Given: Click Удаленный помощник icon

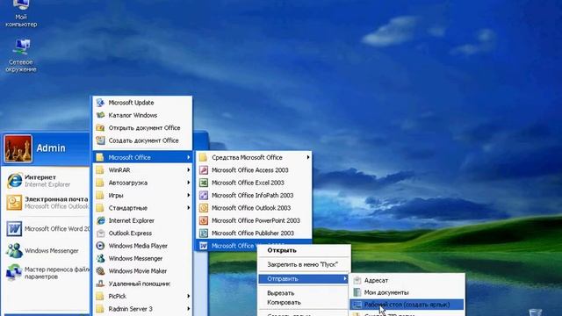Looking at the screenshot, I should tap(100, 284).
